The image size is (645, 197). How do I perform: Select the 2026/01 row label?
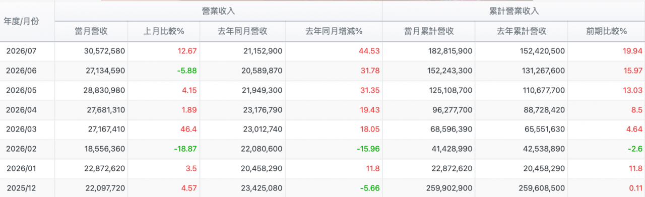point(21,169)
